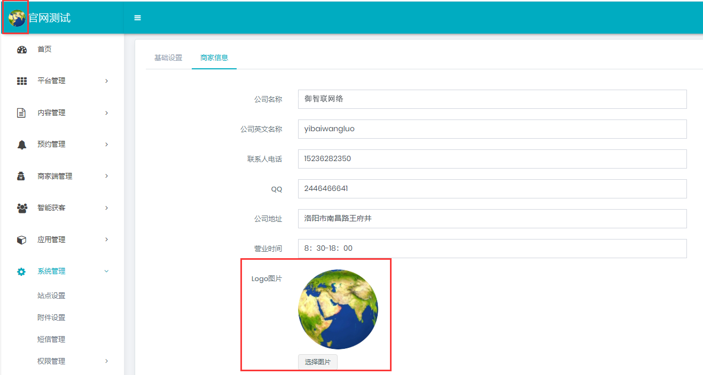Click the globe Logo image preview
703x375 pixels.
pos(338,309)
